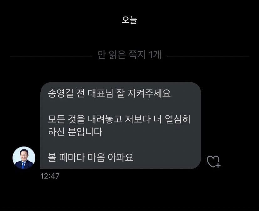Select the 오늘 date header
The height and width of the screenshot is (211, 259).
(129, 20)
